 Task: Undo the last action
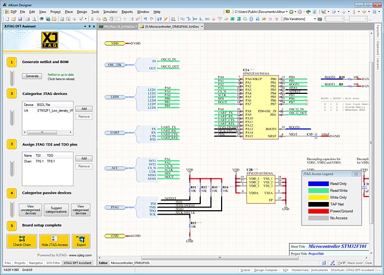[145, 19]
